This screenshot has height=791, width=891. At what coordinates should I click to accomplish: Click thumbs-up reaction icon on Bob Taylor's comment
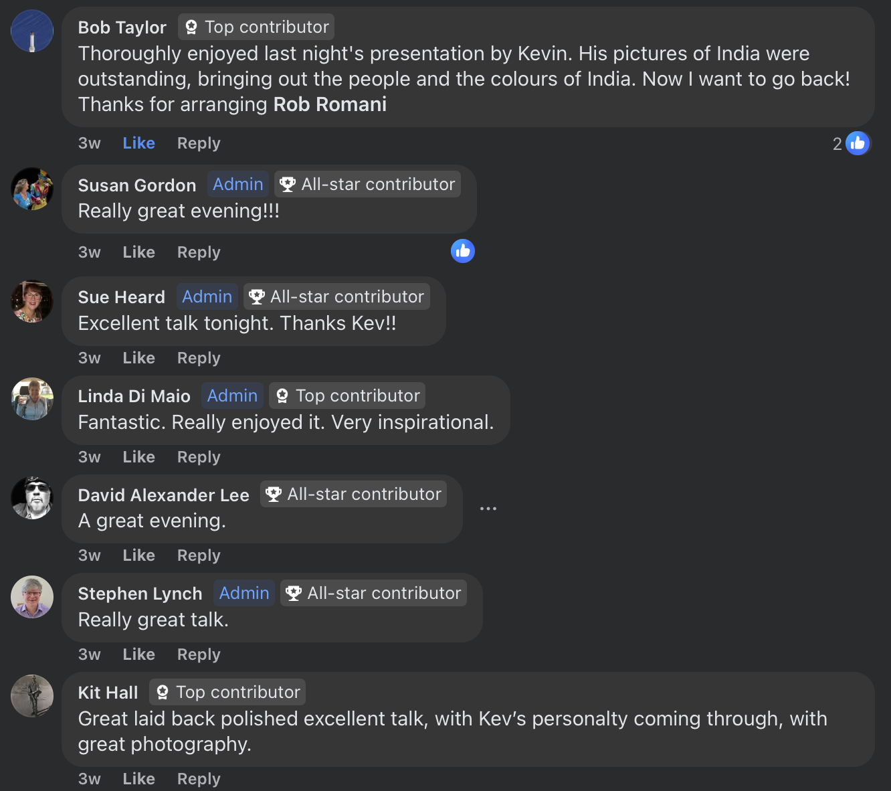[x=857, y=143]
